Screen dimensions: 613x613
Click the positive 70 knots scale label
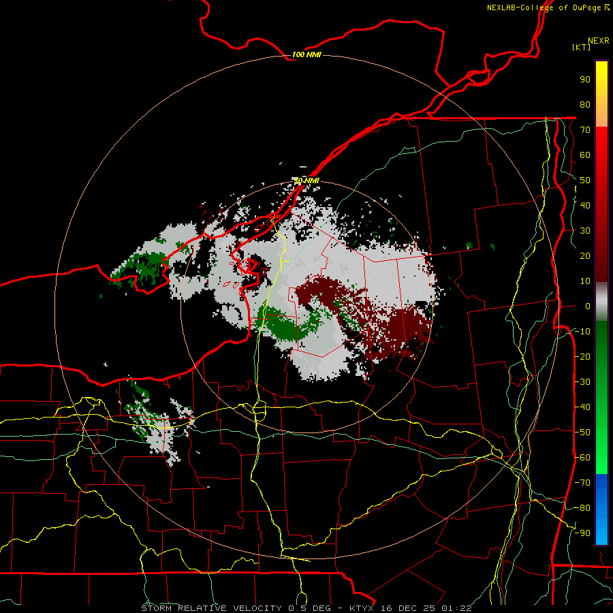(x=585, y=130)
